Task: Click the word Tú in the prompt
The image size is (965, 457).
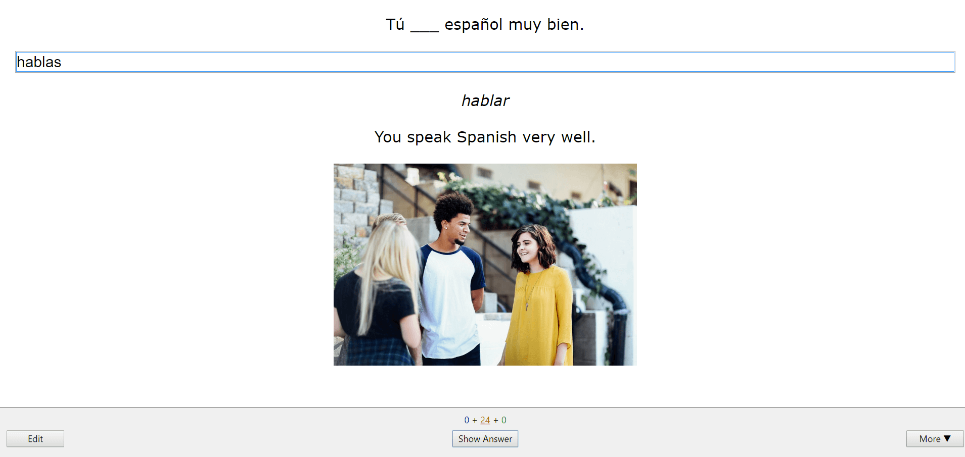Action: [x=395, y=24]
